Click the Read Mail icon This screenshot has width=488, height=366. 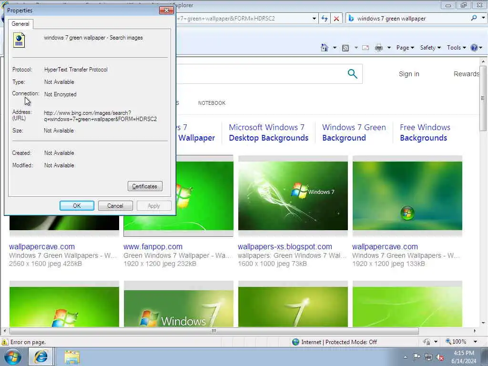click(x=366, y=48)
